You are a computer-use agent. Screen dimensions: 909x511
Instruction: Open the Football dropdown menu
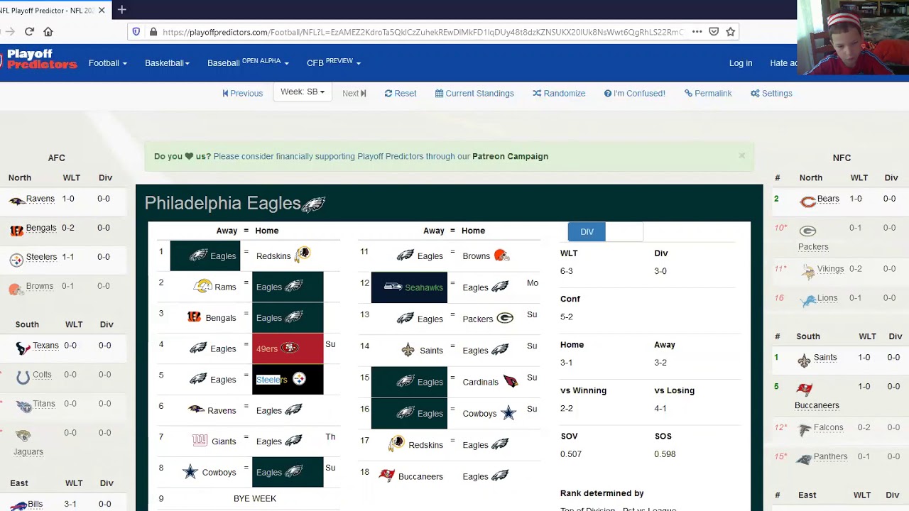(x=107, y=63)
